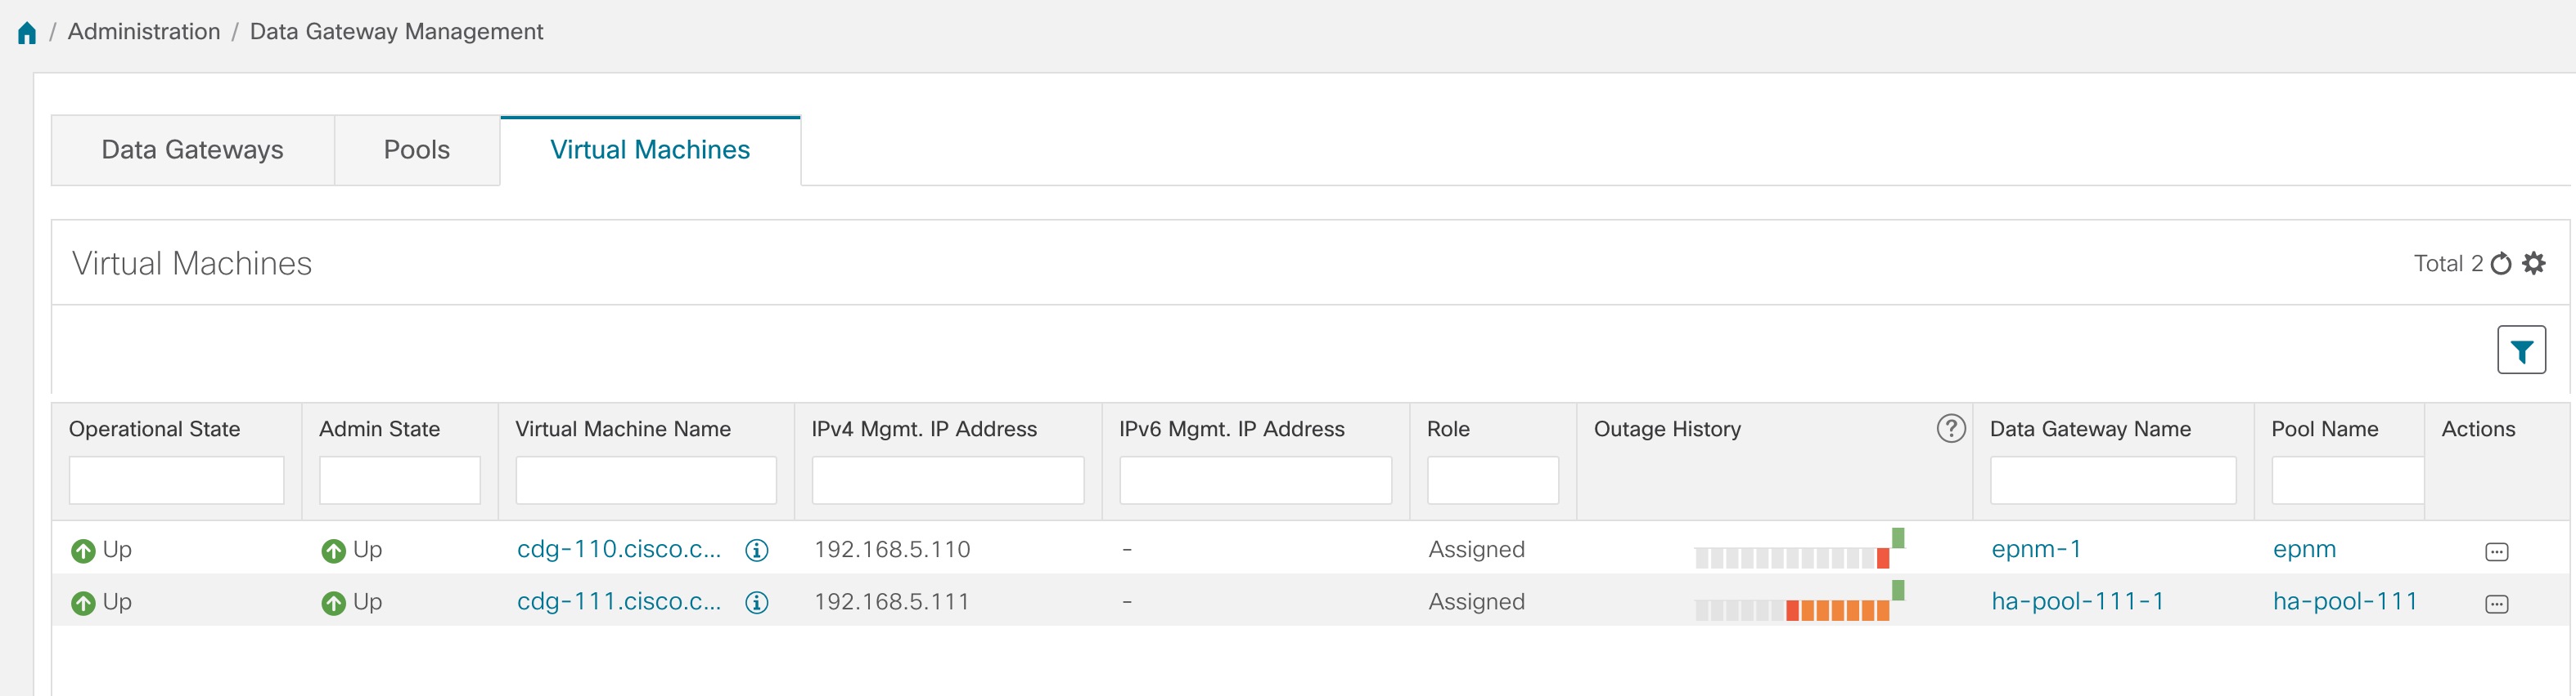Open the cdg-110.cisco.c... VM link
The width and height of the screenshot is (2576, 696).
coord(618,549)
